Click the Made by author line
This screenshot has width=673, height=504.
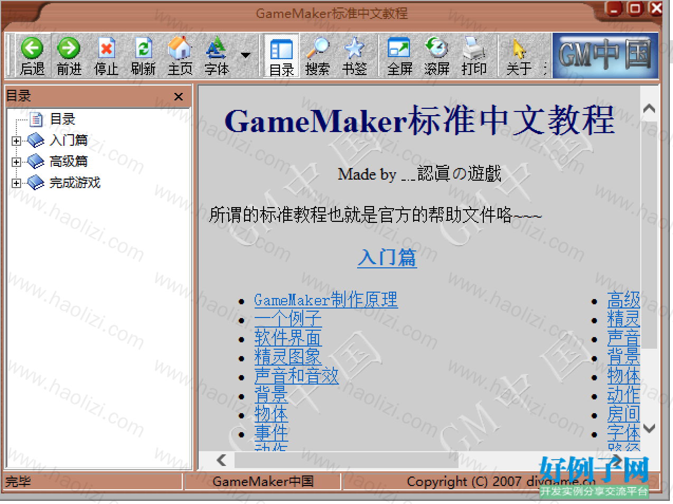419,173
